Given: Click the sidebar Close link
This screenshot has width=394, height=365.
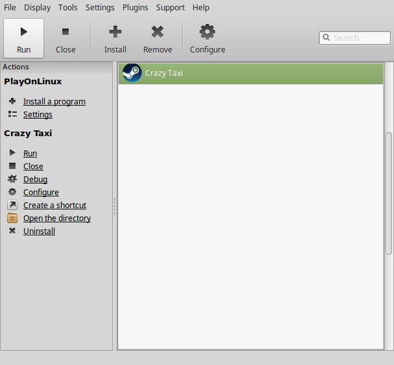Looking at the screenshot, I should pos(33,167).
